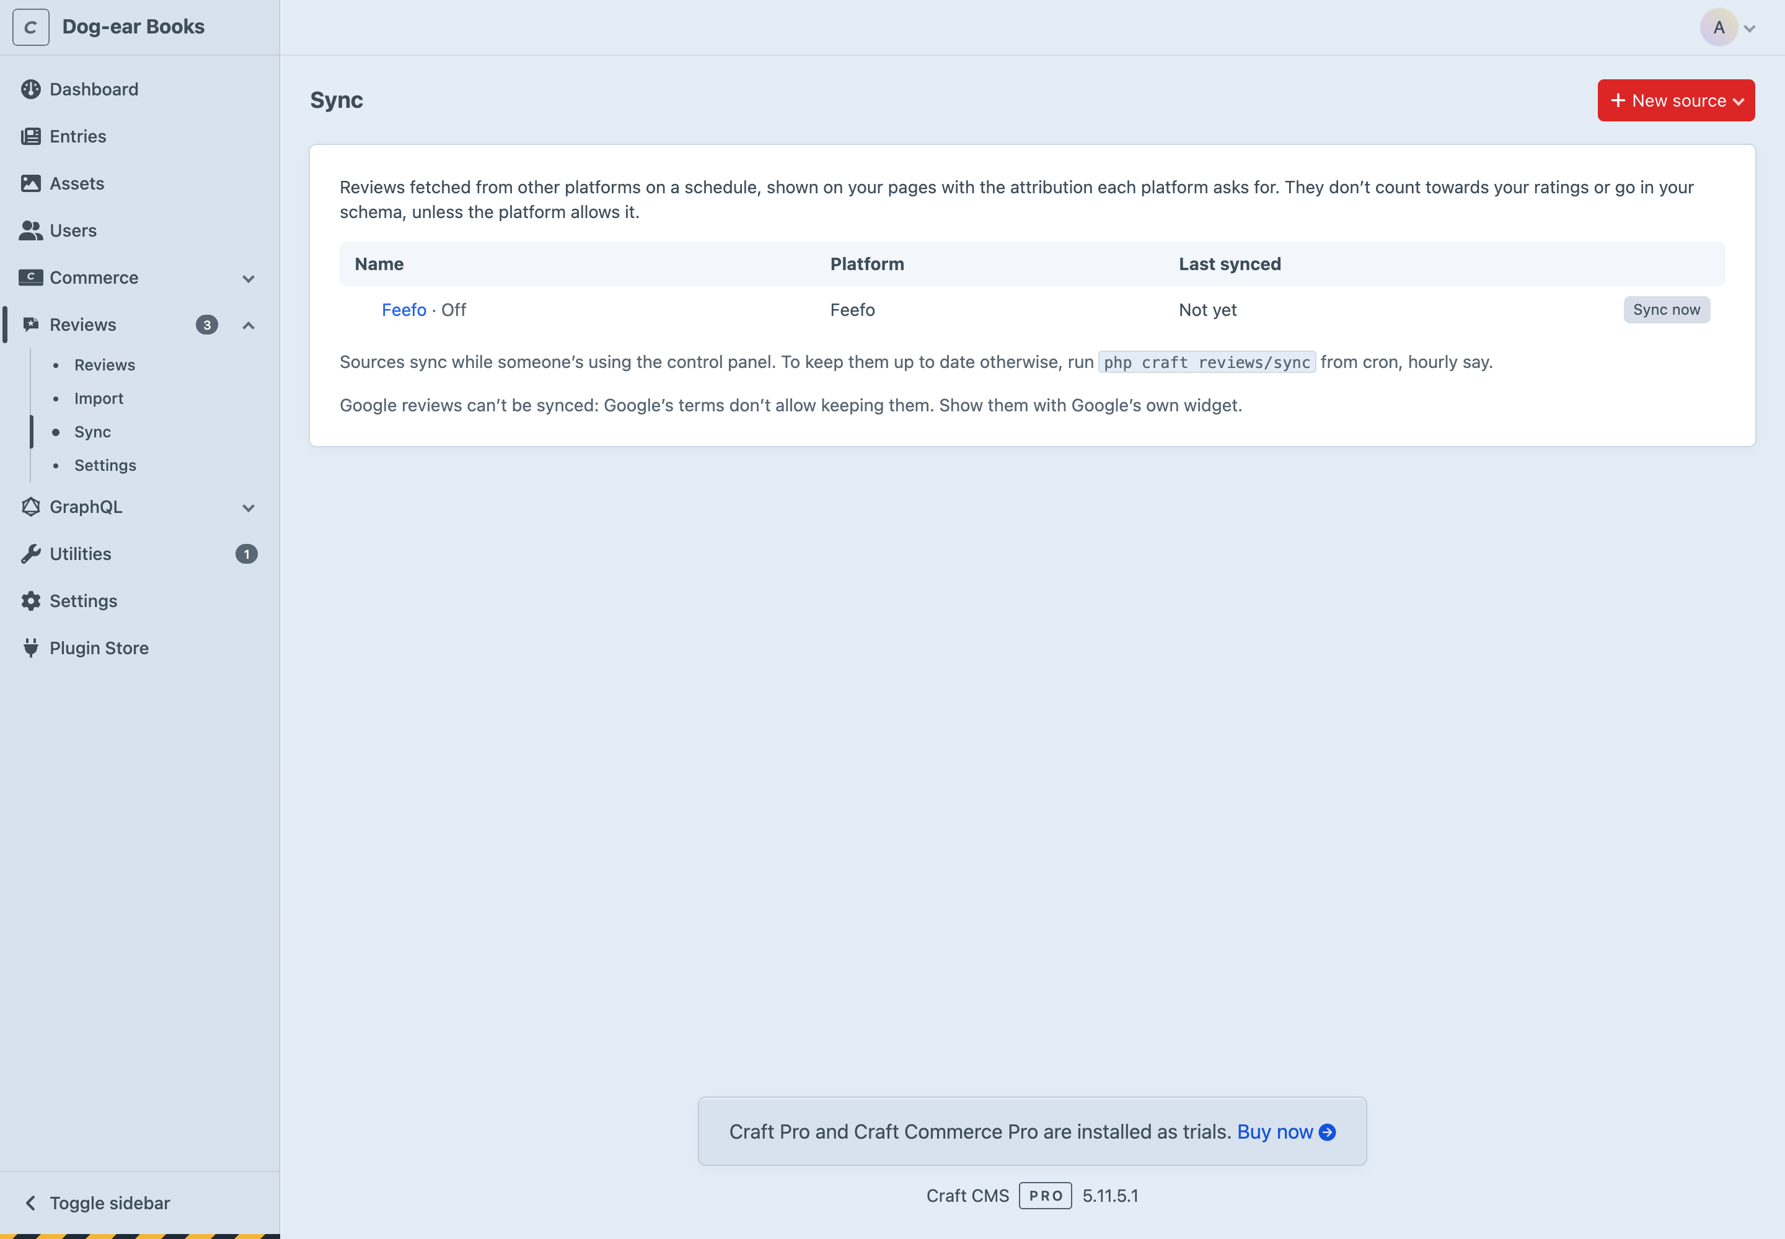The width and height of the screenshot is (1785, 1239).
Task: Click the Platform column header
Action: pos(867,264)
